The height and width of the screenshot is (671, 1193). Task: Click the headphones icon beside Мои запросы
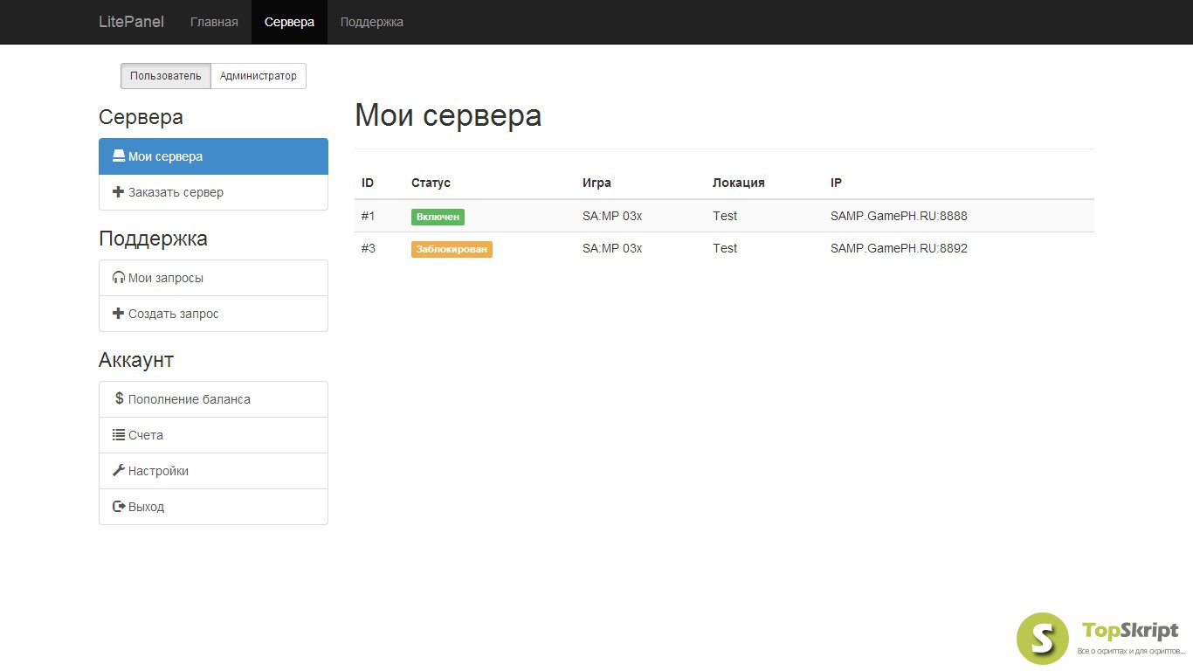click(x=119, y=278)
